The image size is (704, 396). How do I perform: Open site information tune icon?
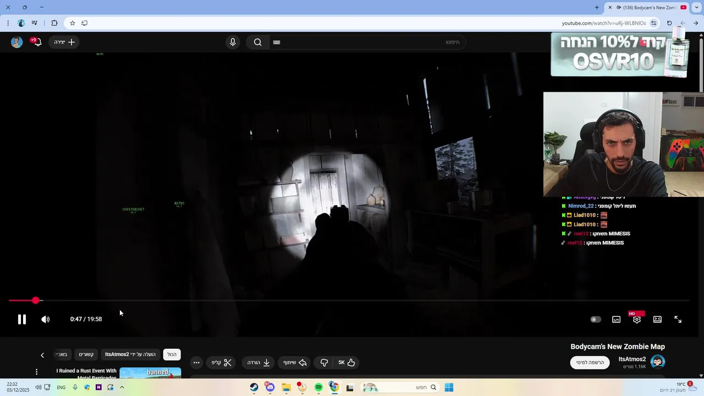click(653, 23)
